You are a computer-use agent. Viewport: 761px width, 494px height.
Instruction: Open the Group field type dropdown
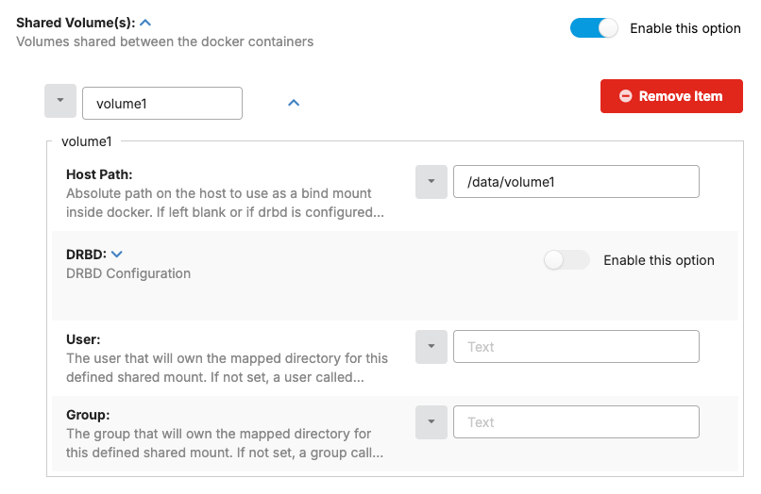click(431, 422)
